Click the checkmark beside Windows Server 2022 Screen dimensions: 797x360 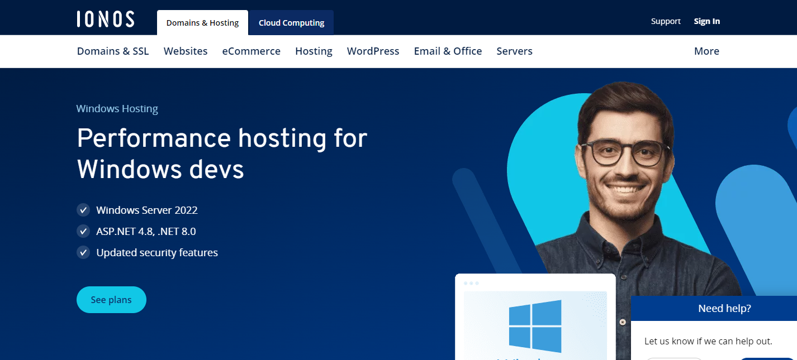click(x=83, y=210)
